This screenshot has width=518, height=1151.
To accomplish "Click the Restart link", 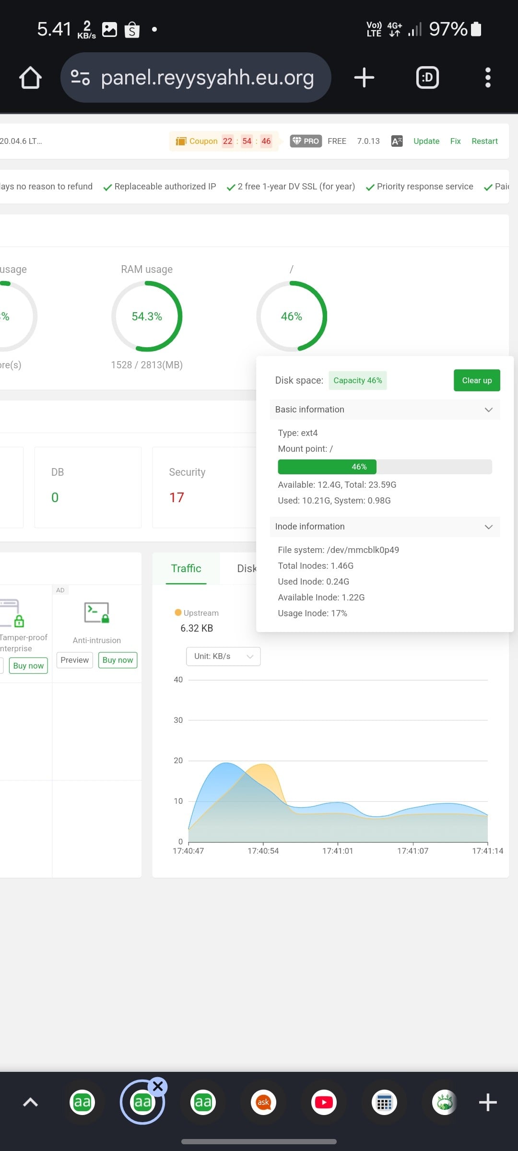I will [484, 141].
